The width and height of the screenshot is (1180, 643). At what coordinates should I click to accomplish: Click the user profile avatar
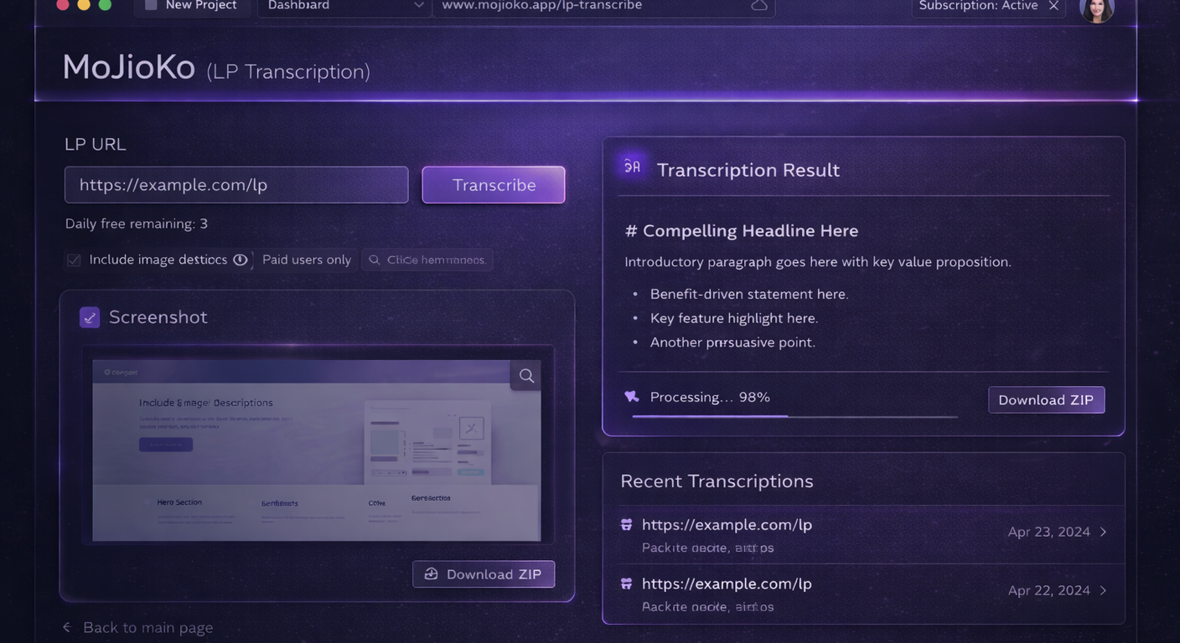click(1096, 8)
